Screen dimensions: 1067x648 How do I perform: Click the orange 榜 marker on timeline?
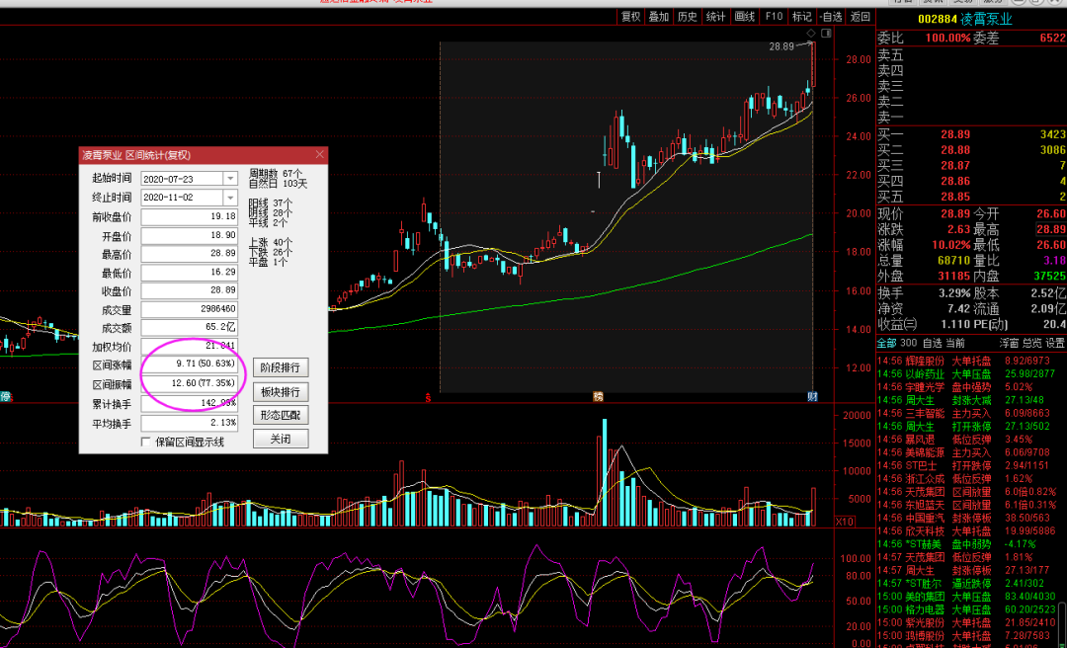pyautogui.click(x=598, y=397)
